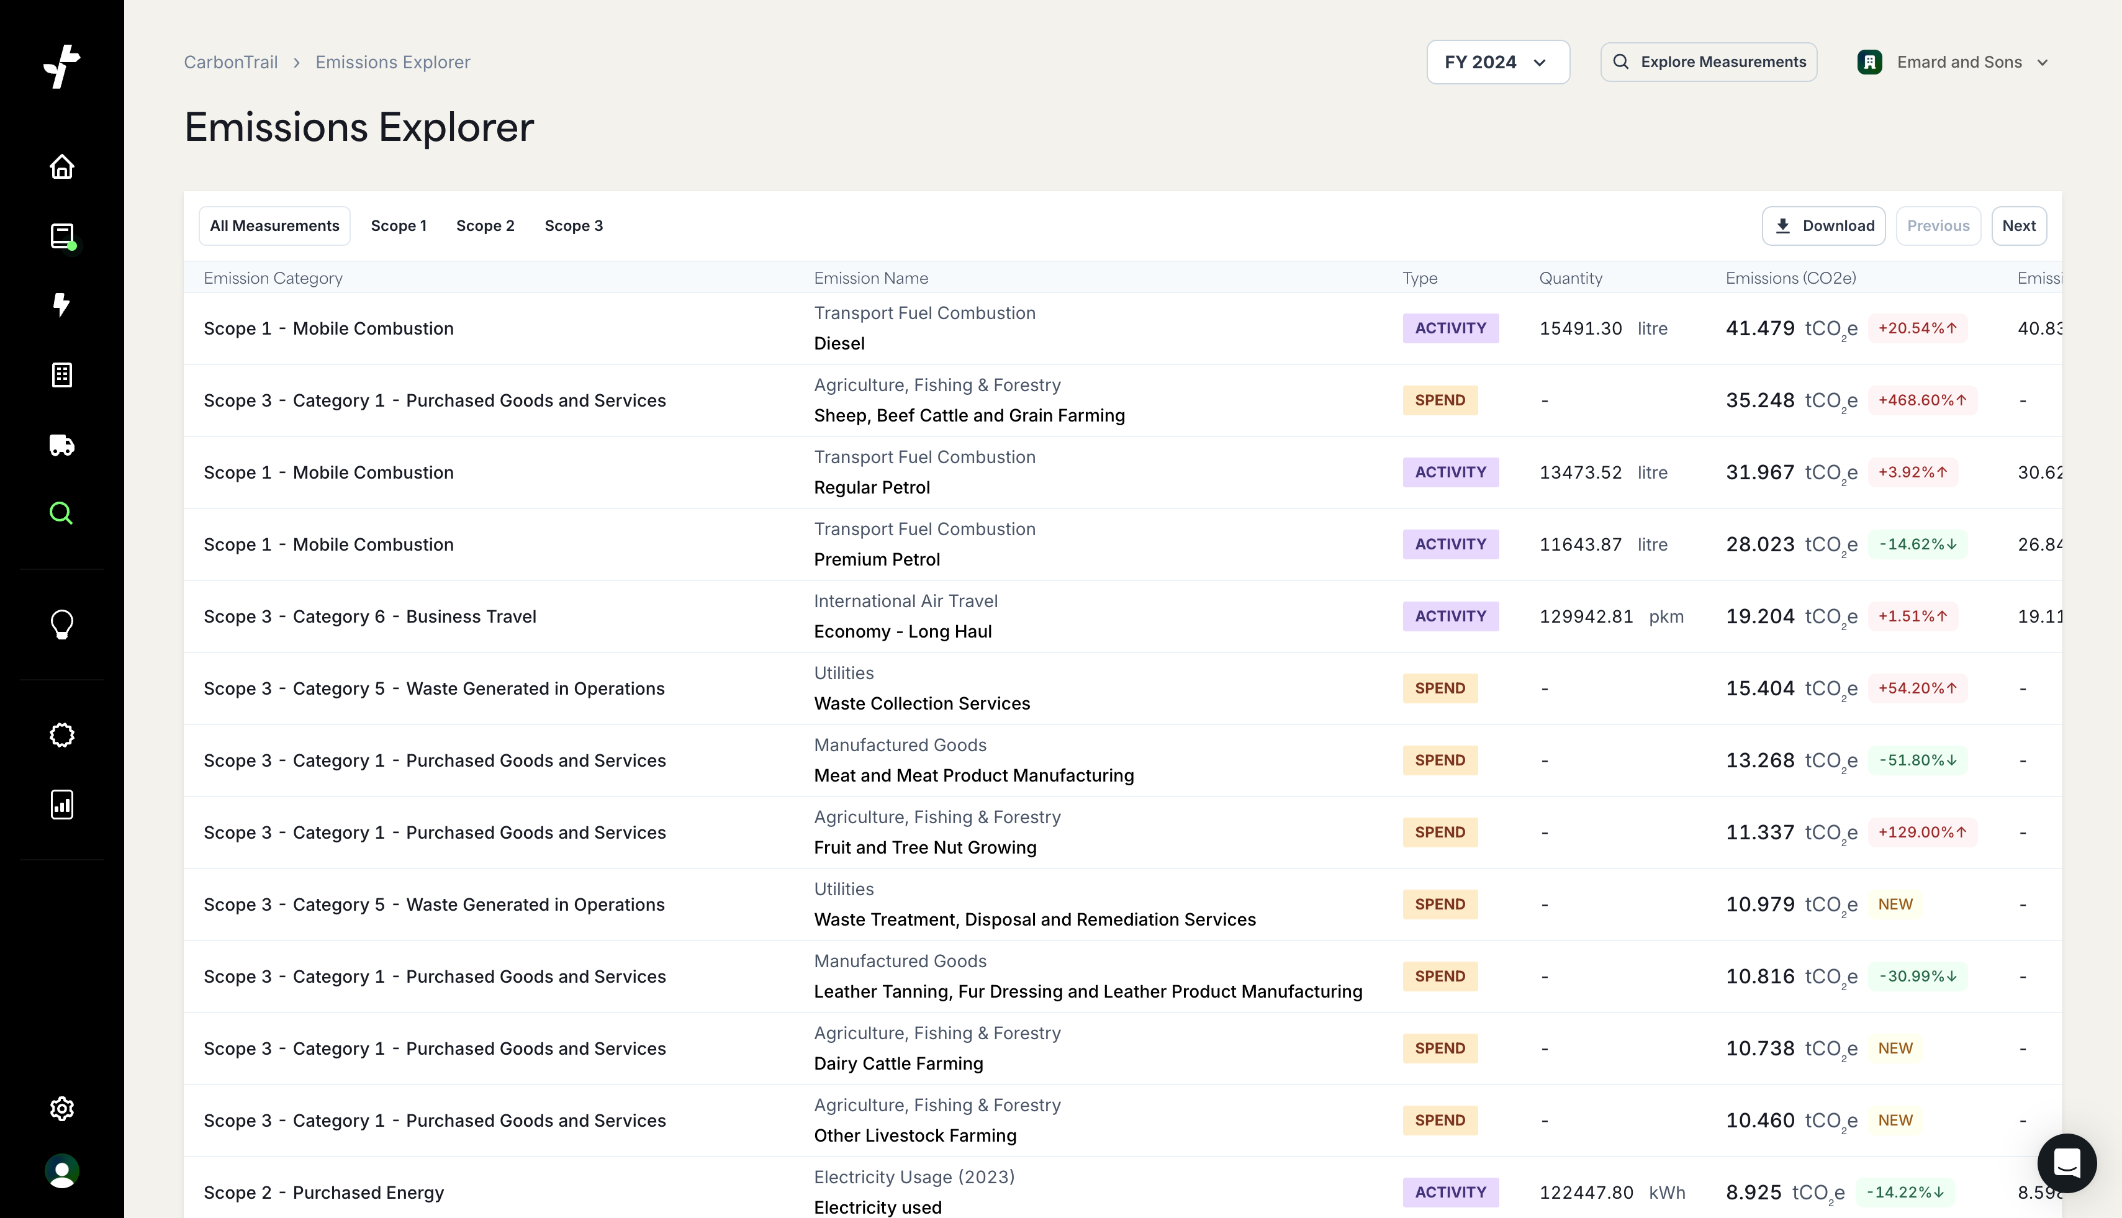Go to the Next page
This screenshot has width=2122, height=1218.
2018,226
